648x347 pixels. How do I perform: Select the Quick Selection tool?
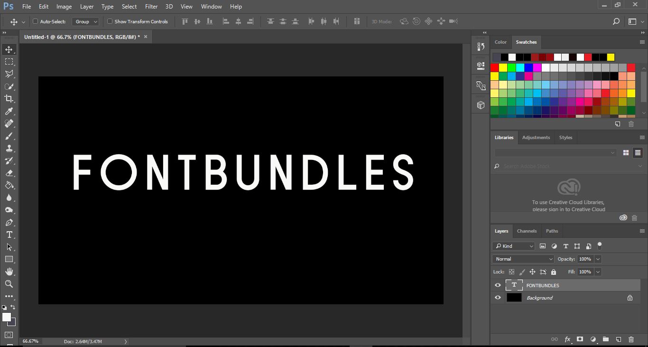9,86
